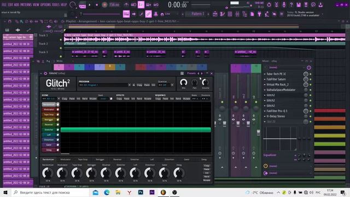Click Paste in Glitch2 Sequence section
This screenshot has width=350, height=197.
(165, 99)
